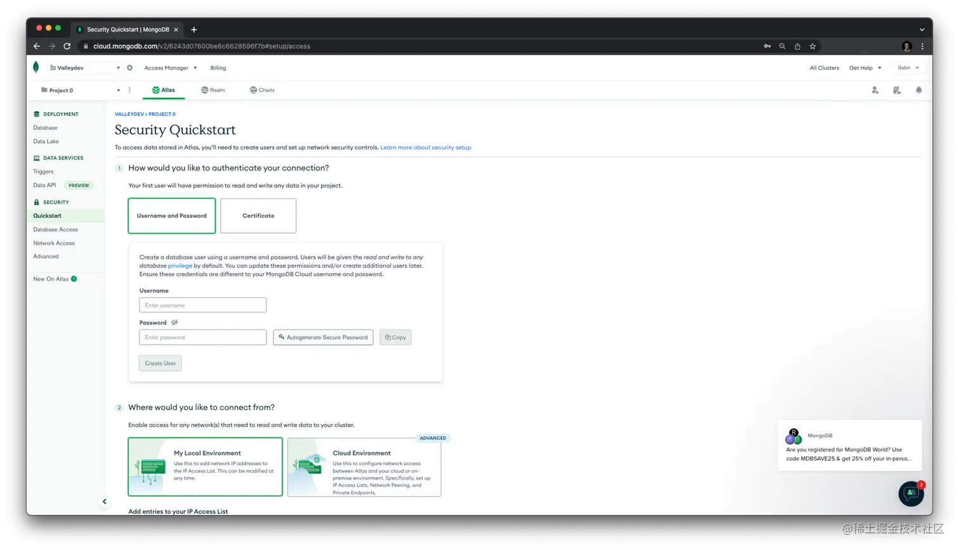Viewport: 959px width, 550px height.
Task: Open the Valleydev organization dropdown
Action: pyautogui.click(x=86, y=67)
